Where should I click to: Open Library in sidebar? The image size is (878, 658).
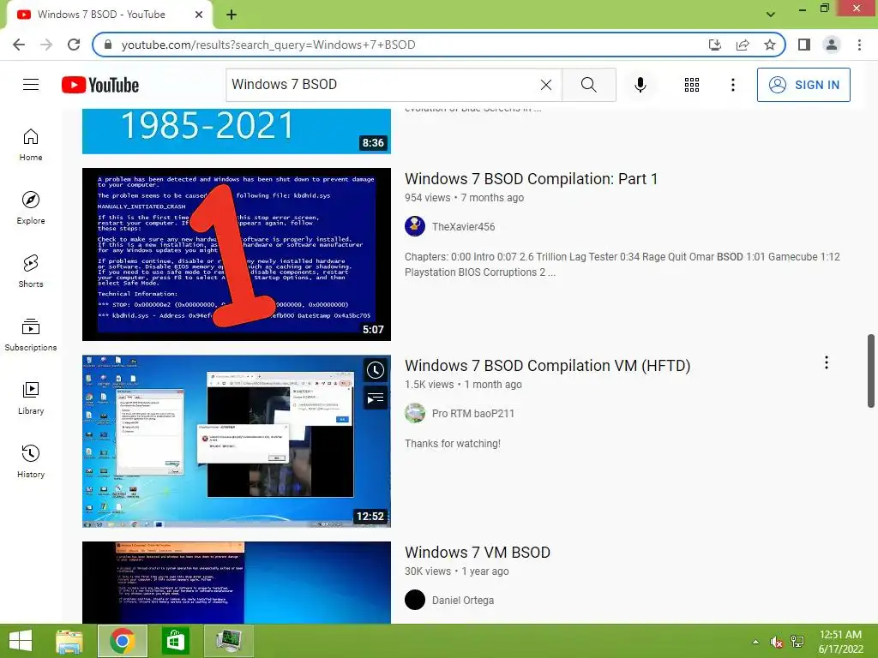(31, 398)
